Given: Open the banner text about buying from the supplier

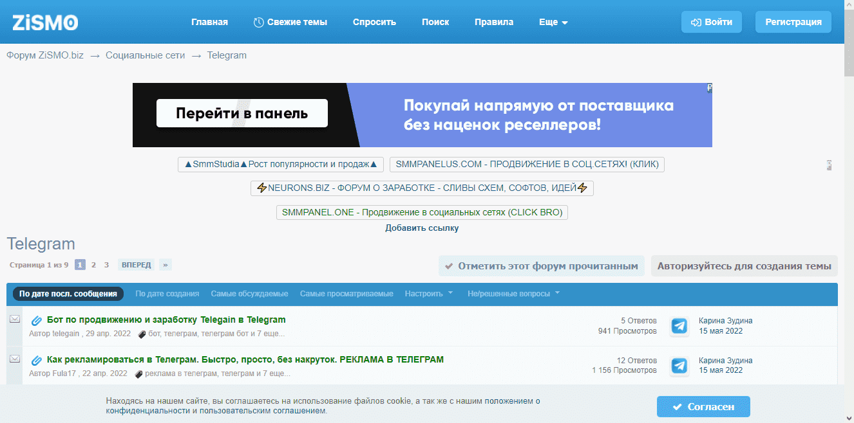Looking at the screenshot, I should 538,114.
